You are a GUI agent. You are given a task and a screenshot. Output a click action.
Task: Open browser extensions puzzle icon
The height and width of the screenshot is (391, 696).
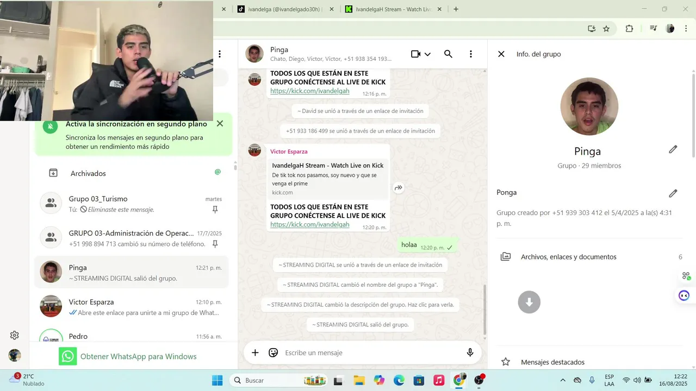coord(629,29)
